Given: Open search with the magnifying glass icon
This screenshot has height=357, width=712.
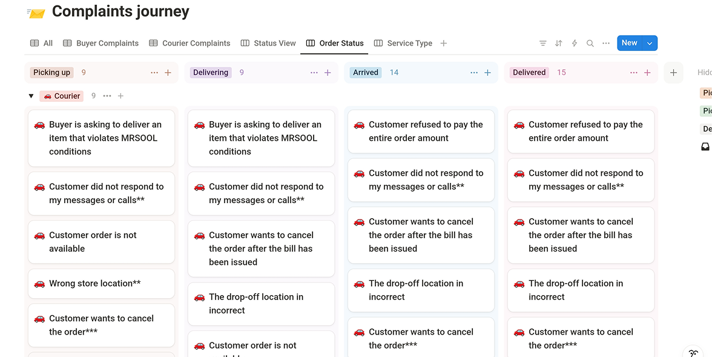Looking at the screenshot, I should click(x=590, y=43).
